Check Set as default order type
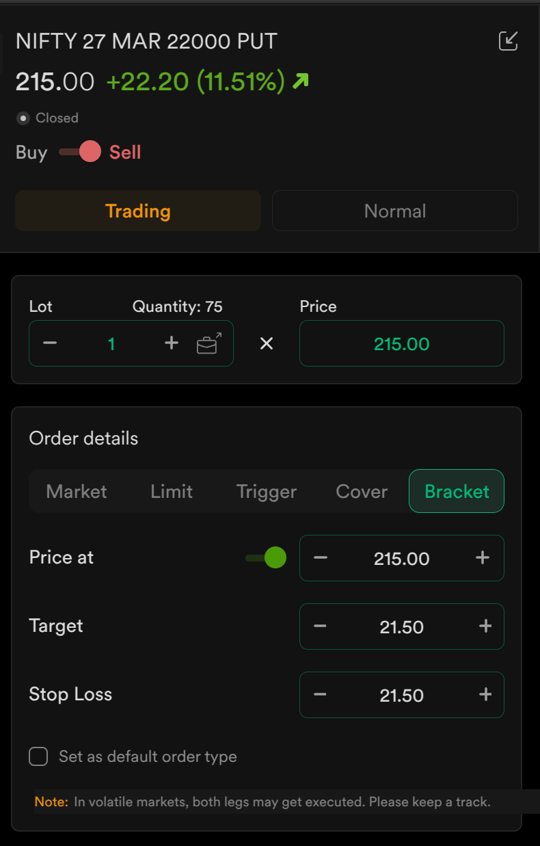Screen dimensions: 540x846 point(38,756)
